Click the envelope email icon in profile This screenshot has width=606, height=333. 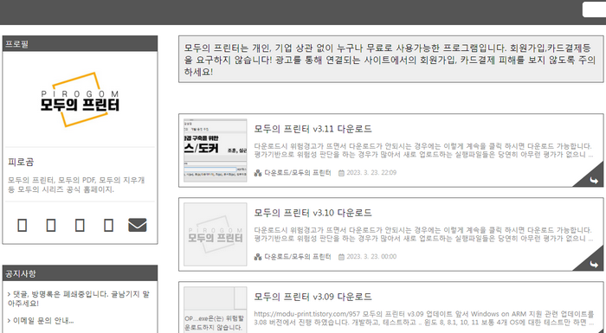click(x=137, y=225)
